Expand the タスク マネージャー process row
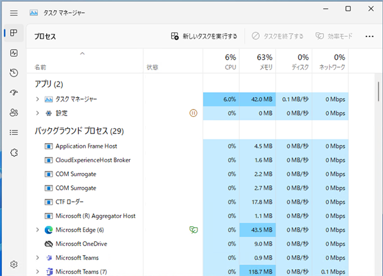The height and width of the screenshot is (276, 383). (37, 99)
